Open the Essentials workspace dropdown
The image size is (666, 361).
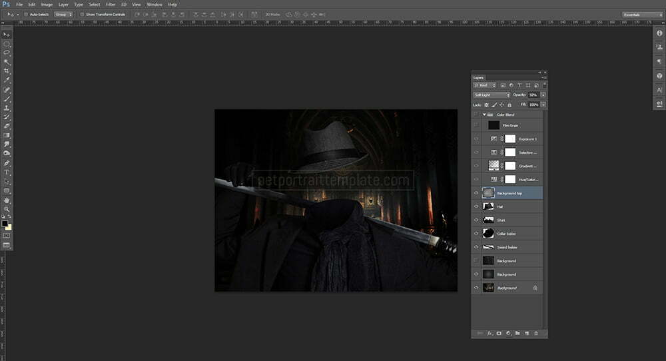pyautogui.click(x=642, y=14)
